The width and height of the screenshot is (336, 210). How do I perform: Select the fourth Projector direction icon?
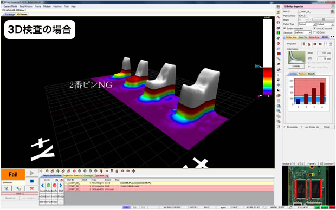pyautogui.click(x=320, y=44)
